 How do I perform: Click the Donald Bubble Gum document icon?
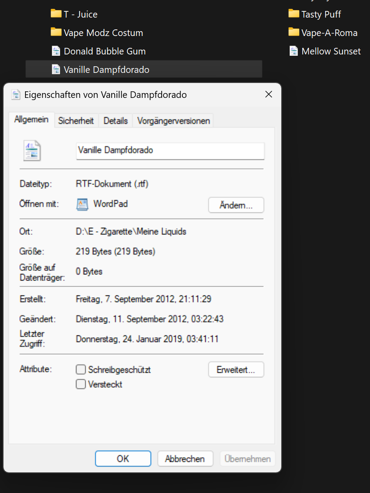56,51
